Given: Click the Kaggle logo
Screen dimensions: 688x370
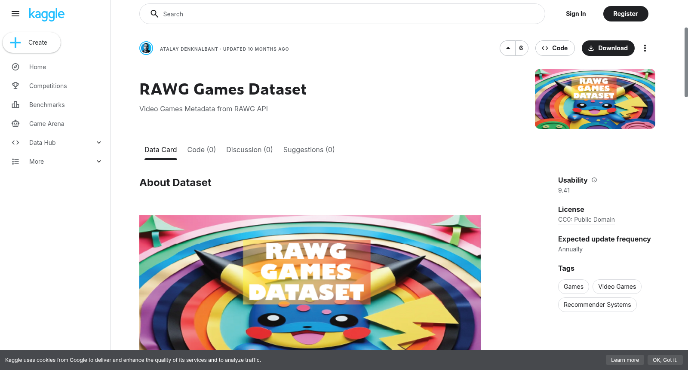Looking at the screenshot, I should tap(46, 14).
